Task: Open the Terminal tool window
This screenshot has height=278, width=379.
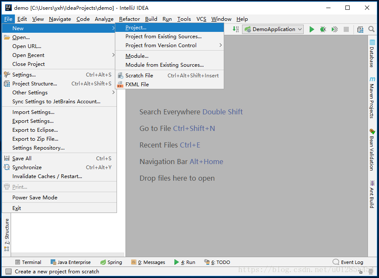Action: 28,262
